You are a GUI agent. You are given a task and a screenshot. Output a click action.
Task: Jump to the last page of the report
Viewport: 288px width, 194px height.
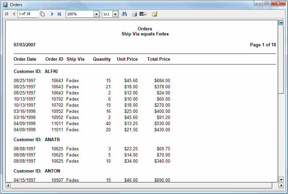pos(59,14)
